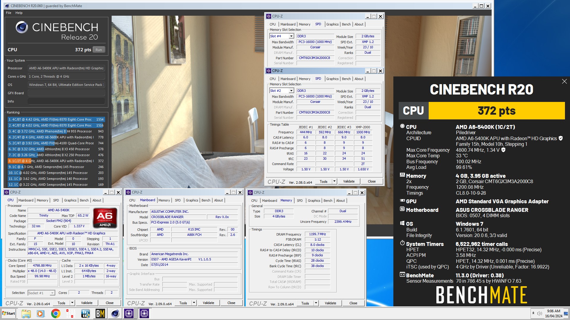Open the Slot #4 memory slot dropdown
Viewport: 570px width, 320px height.
[291, 36]
